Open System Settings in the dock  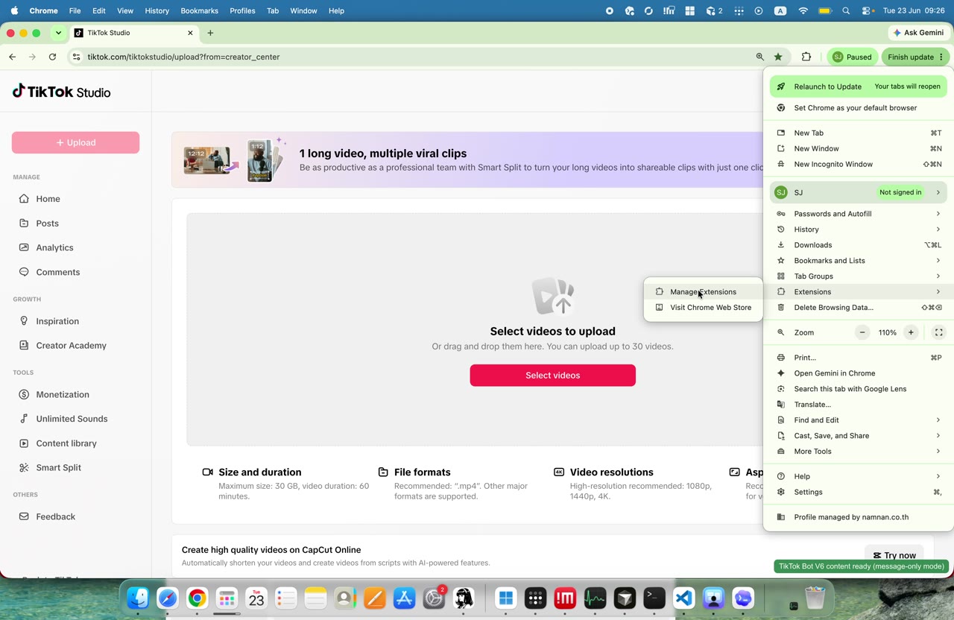(x=434, y=598)
